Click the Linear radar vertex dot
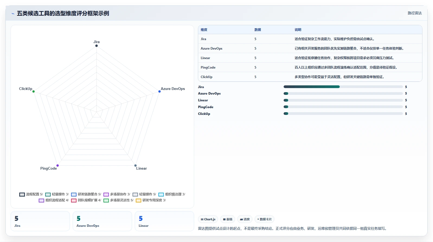The image size is (433, 242). [x=135, y=165]
